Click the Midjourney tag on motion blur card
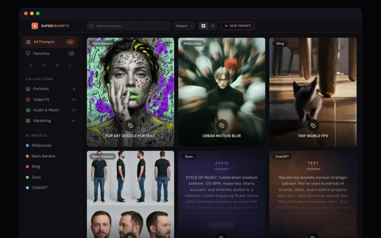 coord(192,44)
